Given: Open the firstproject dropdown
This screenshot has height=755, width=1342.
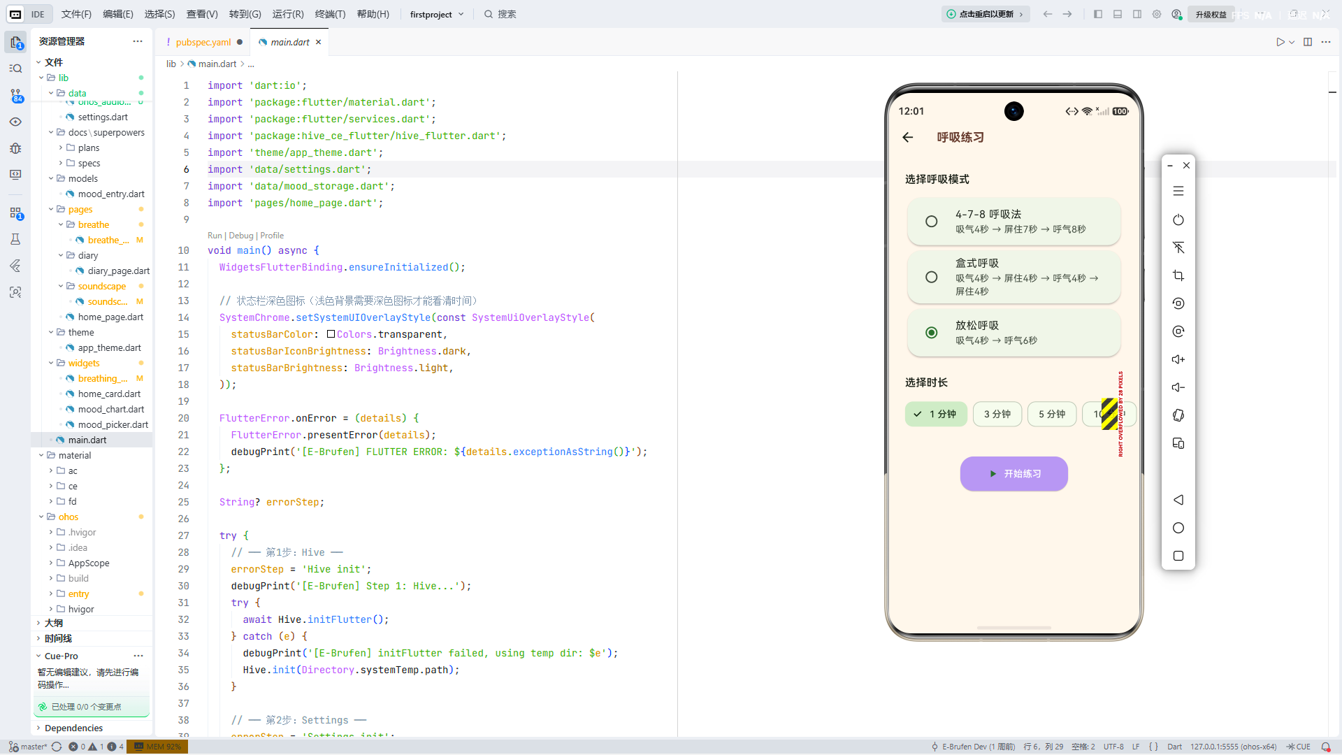Looking at the screenshot, I should coord(437,14).
